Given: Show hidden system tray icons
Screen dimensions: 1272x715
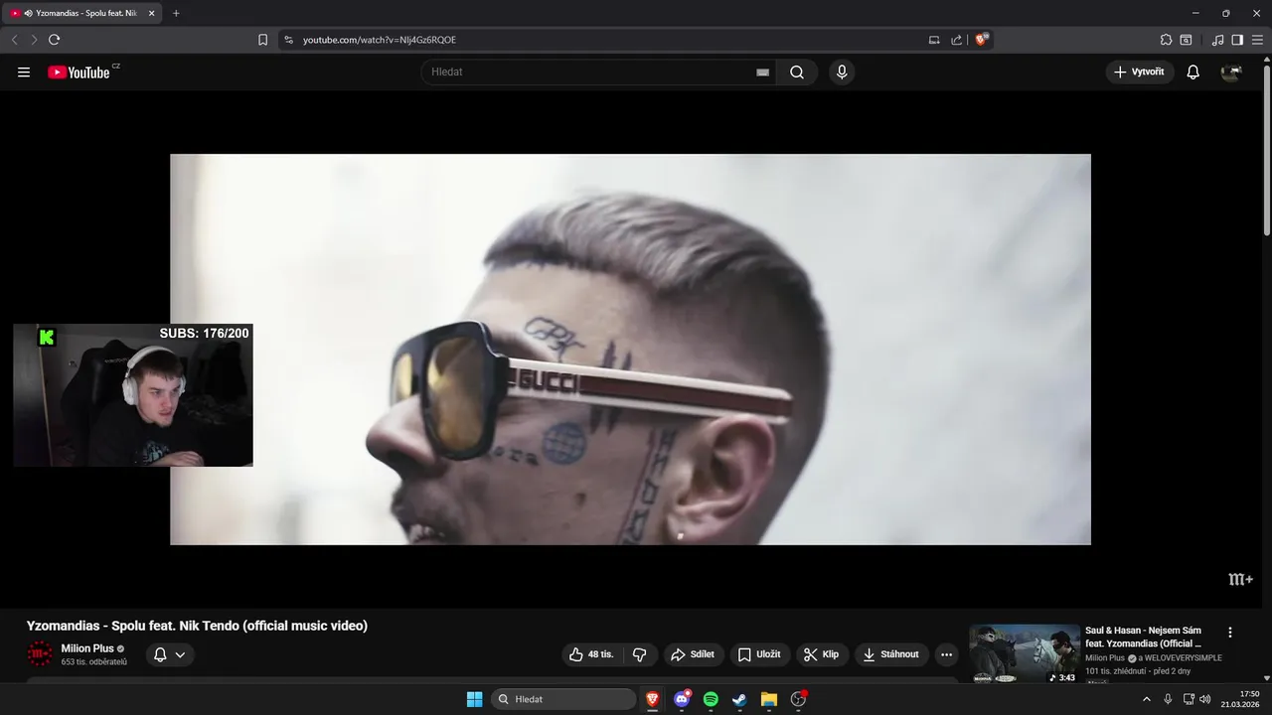Looking at the screenshot, I should click(1147, 699).
